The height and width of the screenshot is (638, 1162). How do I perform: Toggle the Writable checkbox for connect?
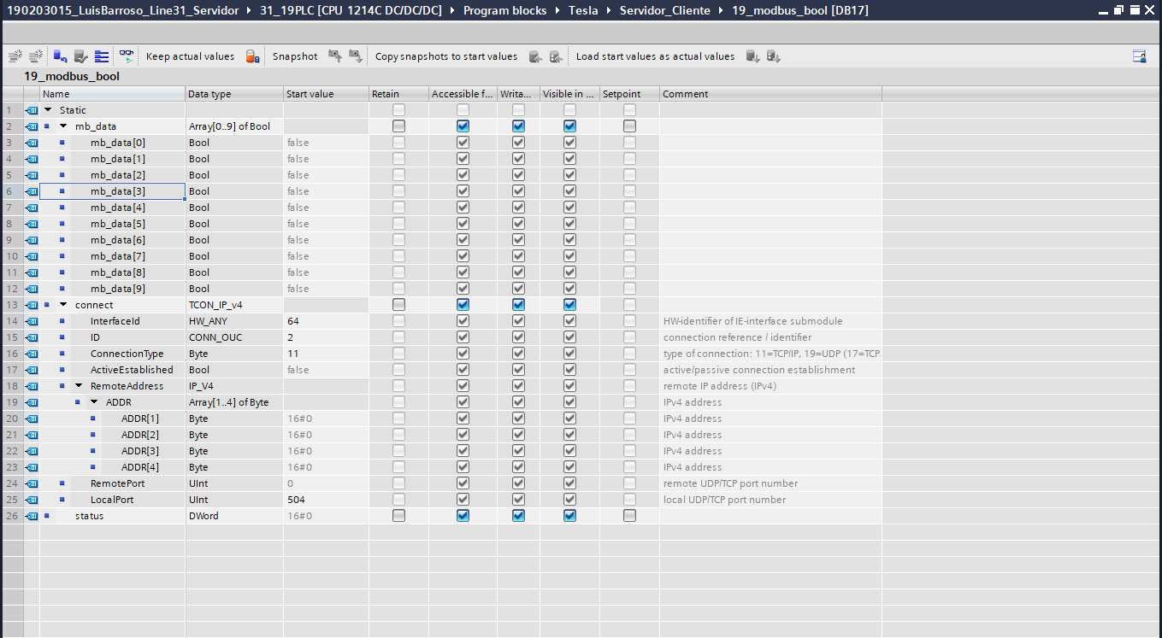[518, 305]
